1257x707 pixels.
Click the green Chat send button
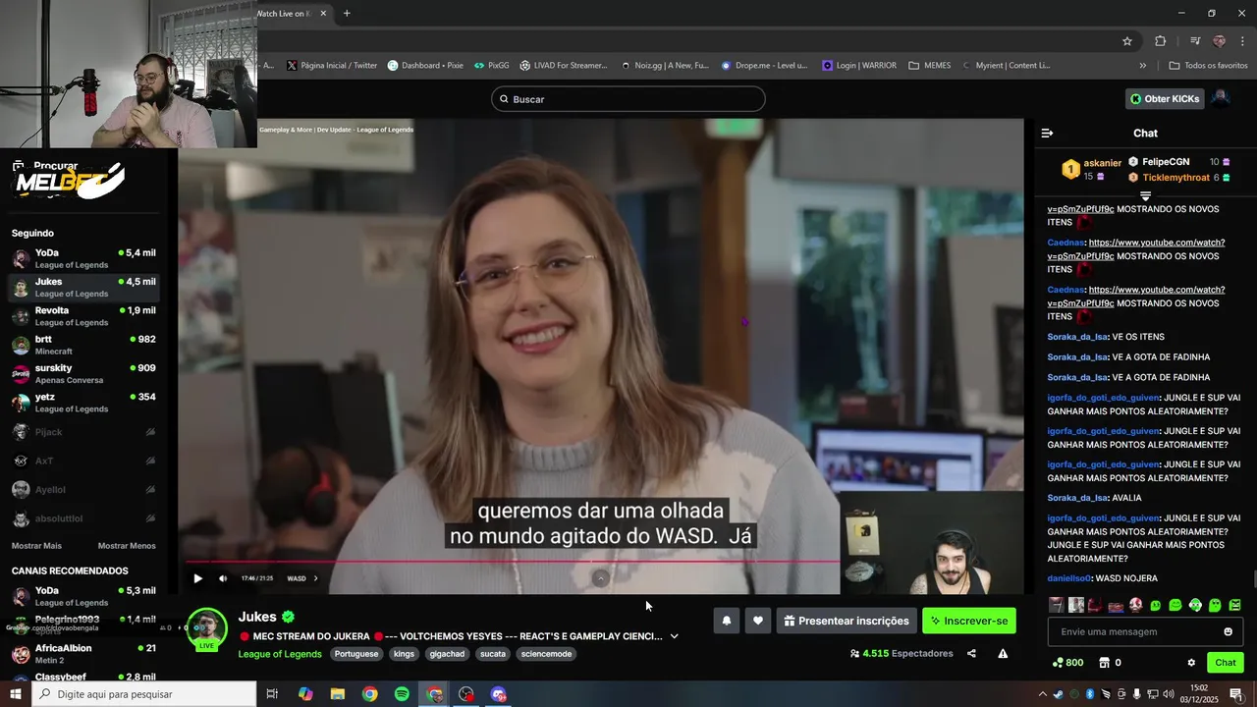1226,663
